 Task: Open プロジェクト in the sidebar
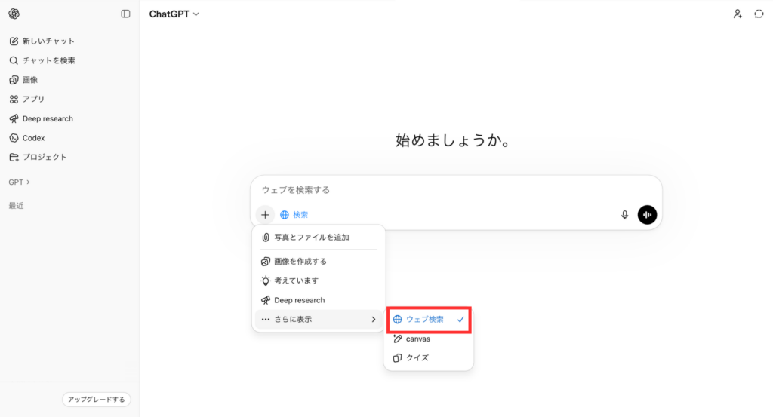point(38,157)
